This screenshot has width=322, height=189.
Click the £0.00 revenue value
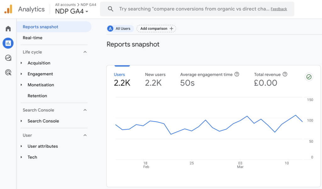[265, 83]
